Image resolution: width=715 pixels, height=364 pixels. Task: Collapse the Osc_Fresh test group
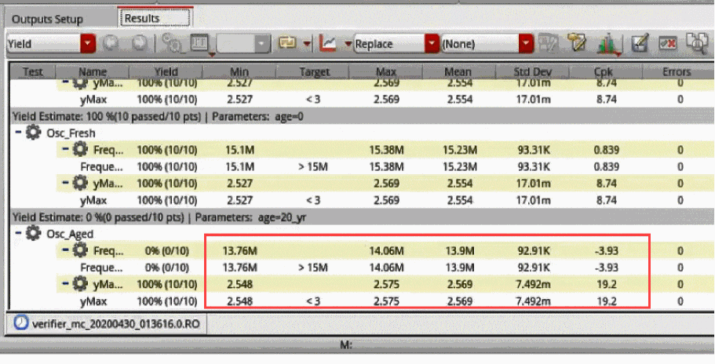[17, 133]
